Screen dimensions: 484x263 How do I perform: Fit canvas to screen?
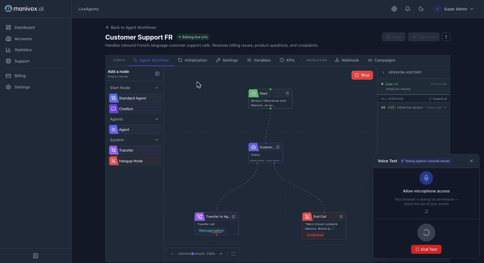(x=233, y=254)
